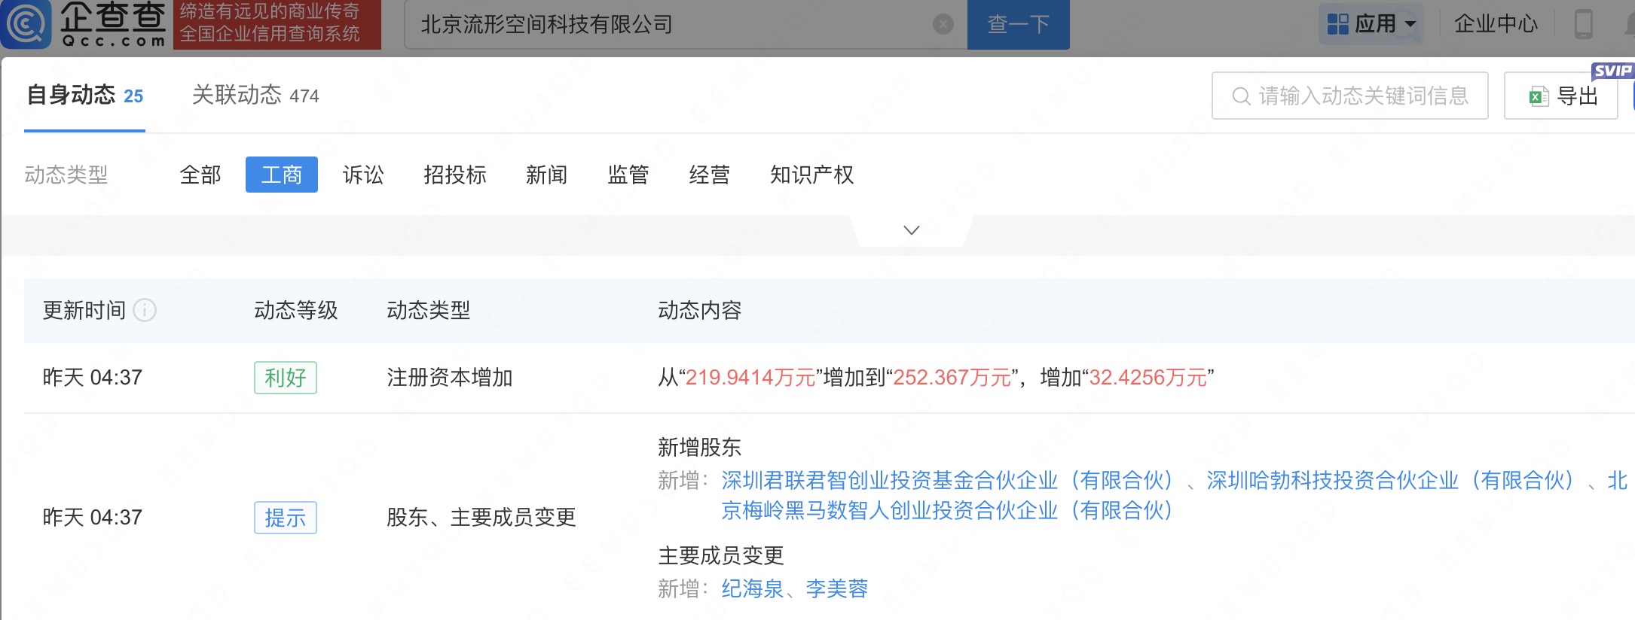This screenshot has height=620, width=1635.
Task: Click the 李美蓉 member link
Action: (x=836, y=588)
